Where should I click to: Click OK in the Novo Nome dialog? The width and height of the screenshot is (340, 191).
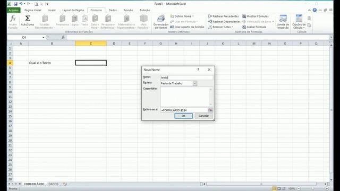[x=183, y=116]
